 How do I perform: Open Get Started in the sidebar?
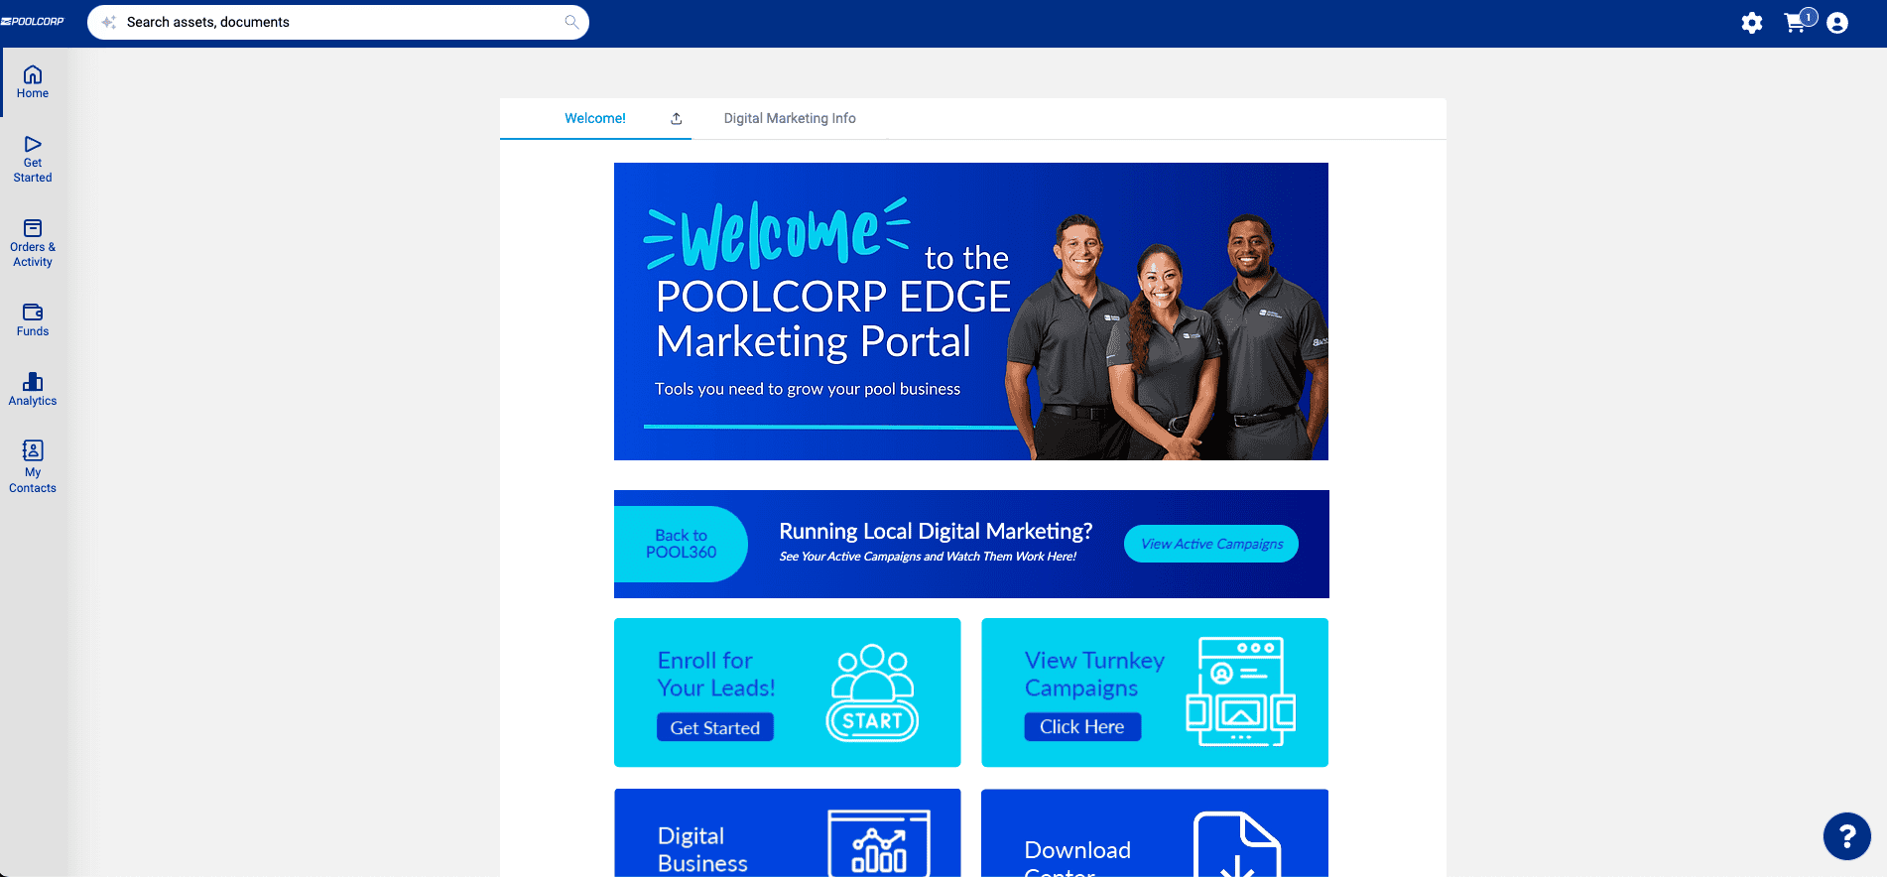[x=33, y=160]
